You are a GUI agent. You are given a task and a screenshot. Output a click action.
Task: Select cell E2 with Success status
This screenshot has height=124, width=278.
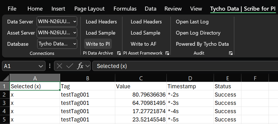227,95
